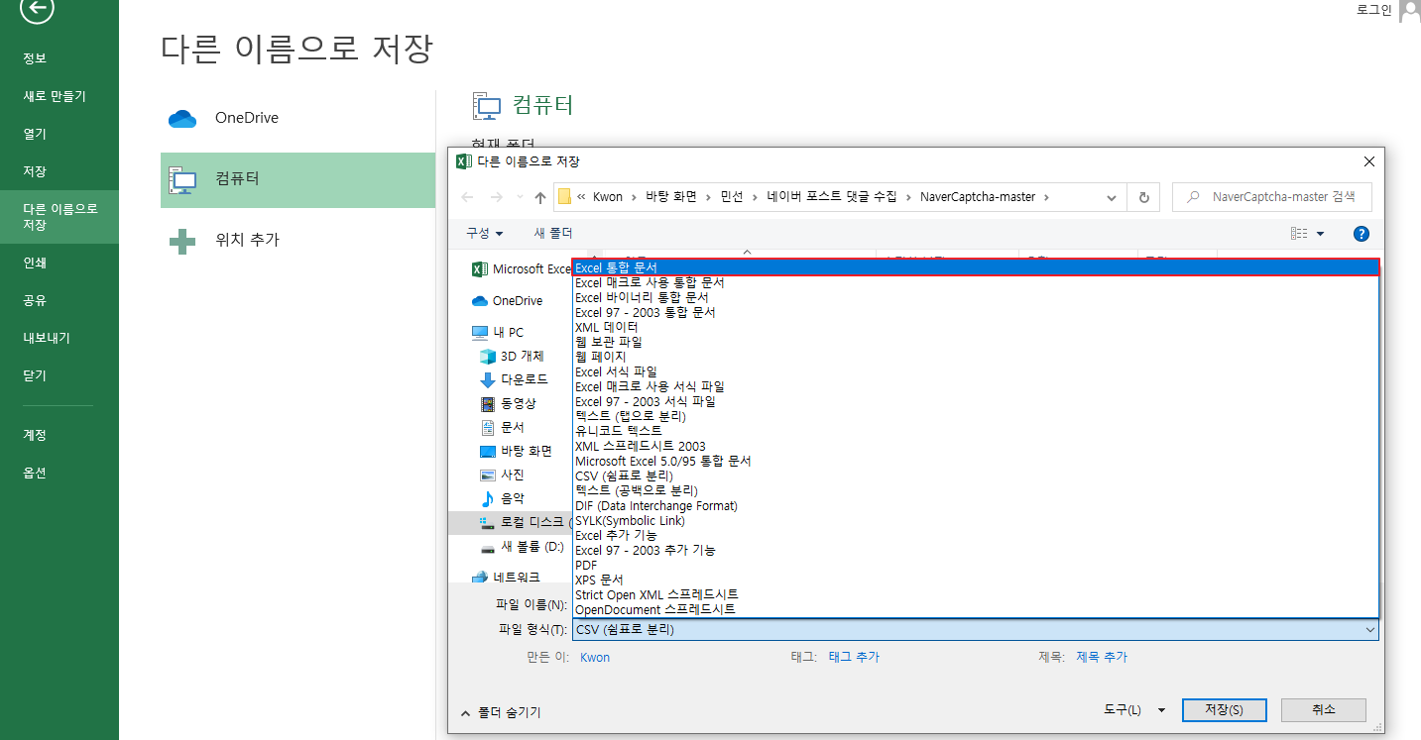Viewport: 1421px width, 740px height.
Task: Expand the path chevron after NaverCaptcha-master
Action: tap(1046, 197)
